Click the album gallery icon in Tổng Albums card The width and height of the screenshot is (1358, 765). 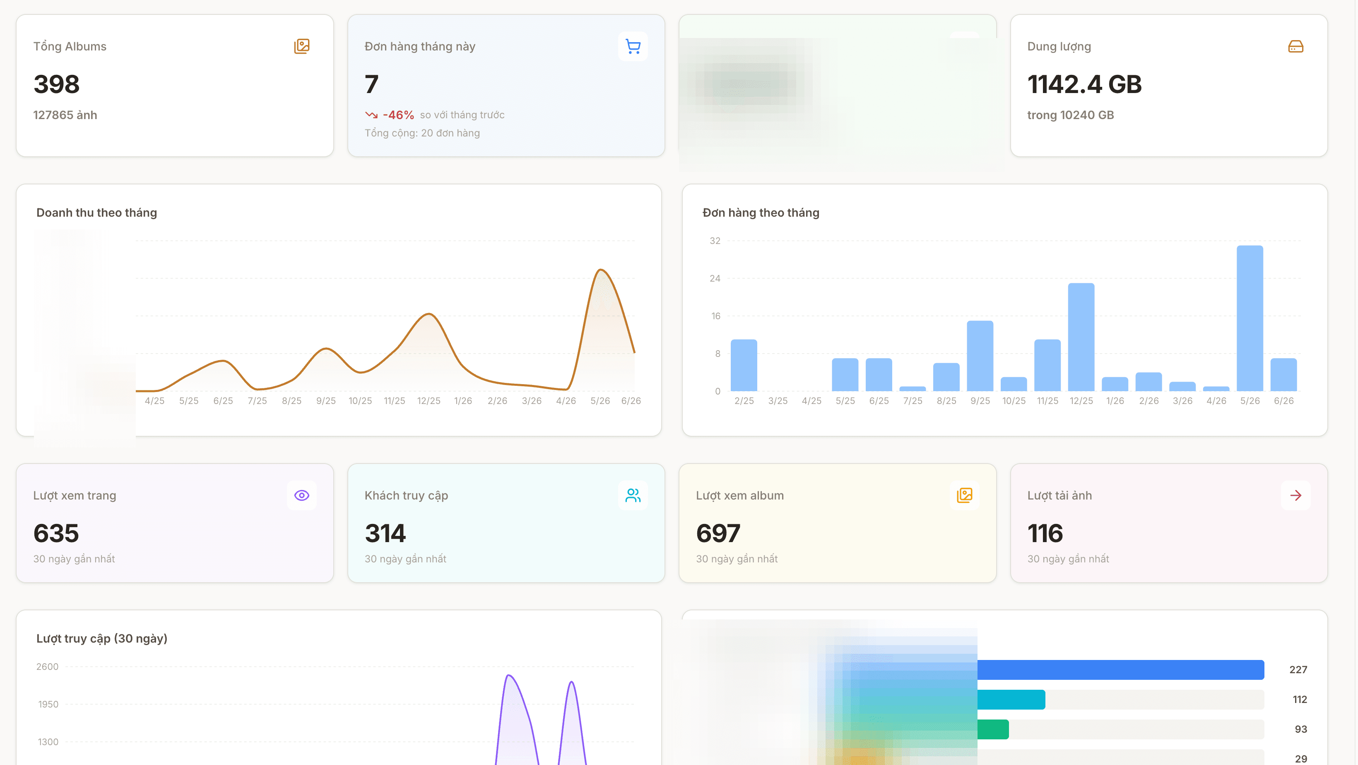301,46
